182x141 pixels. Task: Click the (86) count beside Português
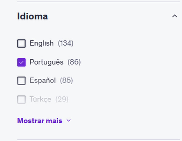[x=74, y=62]
